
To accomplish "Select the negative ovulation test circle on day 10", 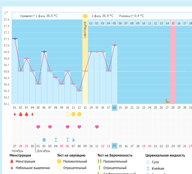I will click(68, 114).
